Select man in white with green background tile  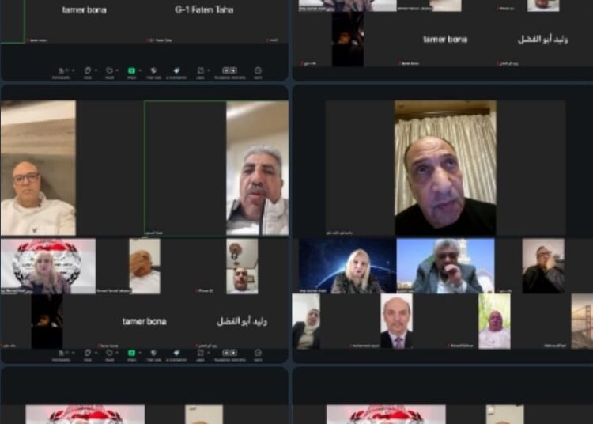(x=494, y=321)
